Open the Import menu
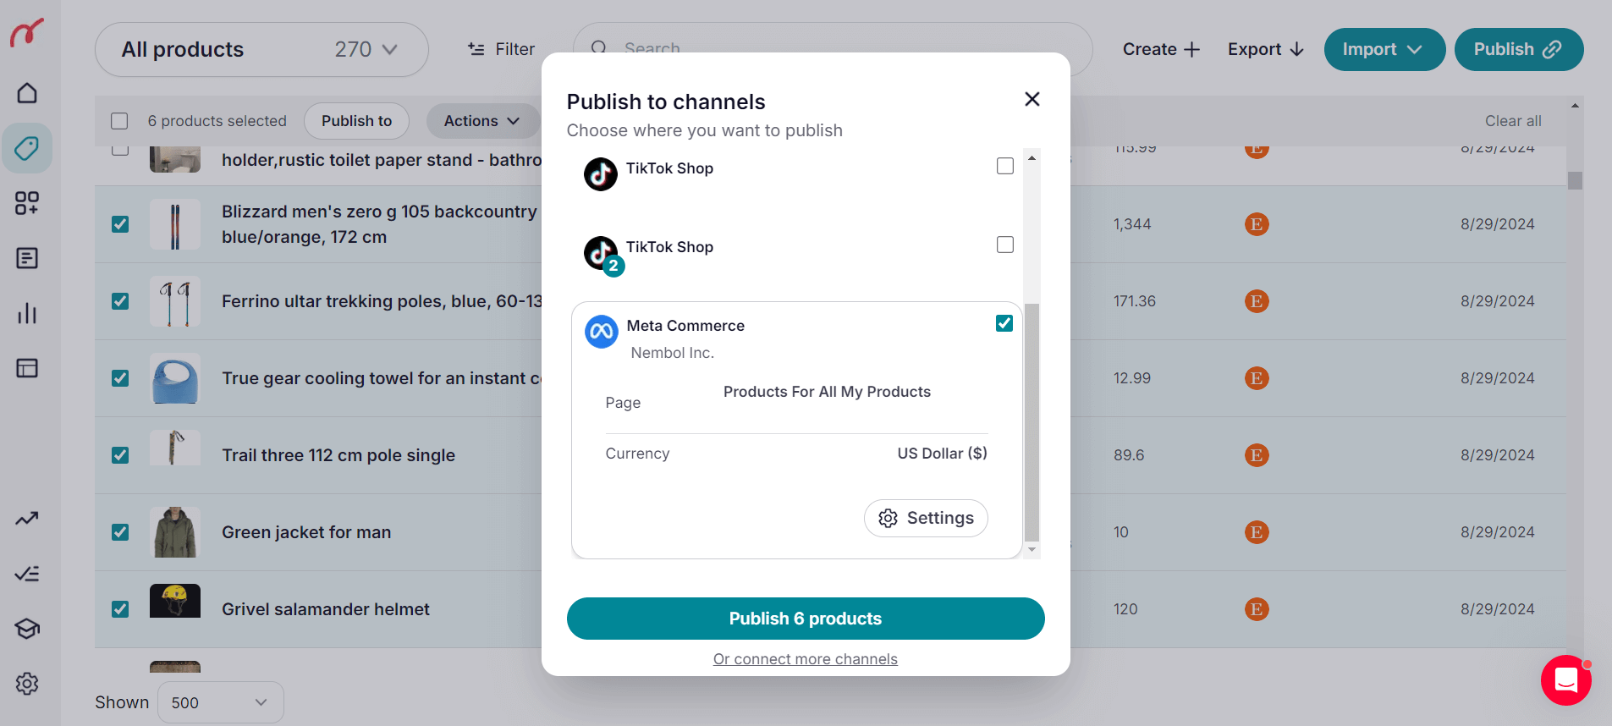This screenshot has width=1612, height=726. point(1384,49)
